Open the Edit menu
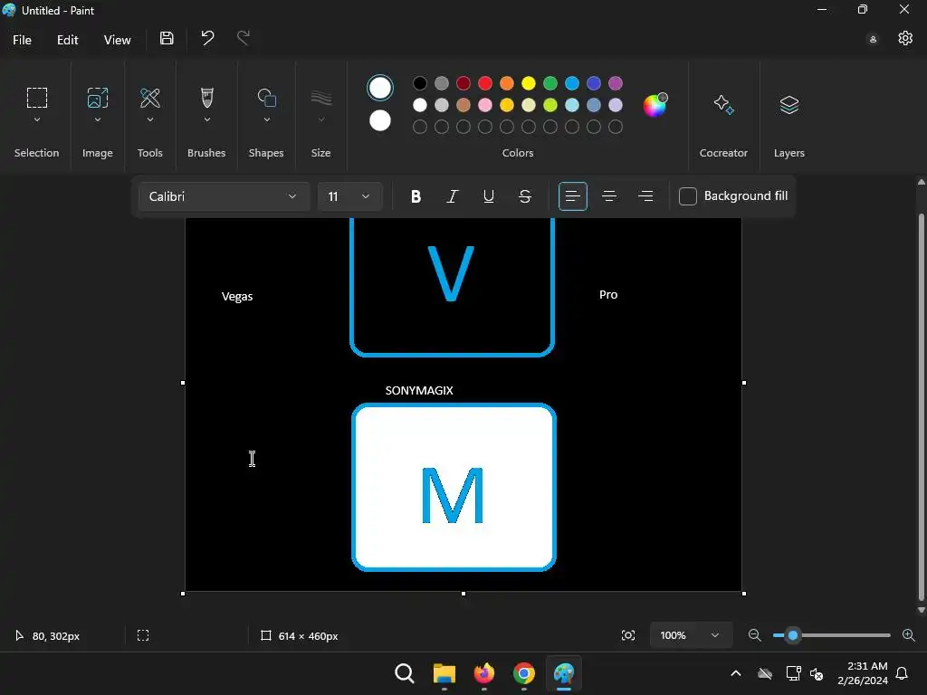 (x=67, y=40)
